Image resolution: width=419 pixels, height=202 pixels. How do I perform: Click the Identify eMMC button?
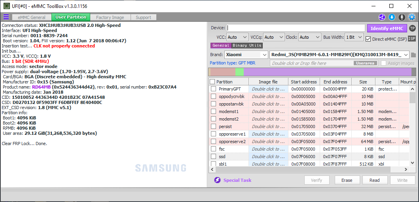click(x=387, y=28)
